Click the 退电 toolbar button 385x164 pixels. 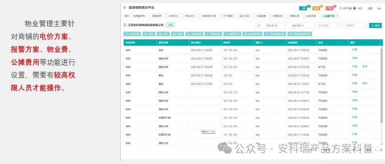pyautogui.click(x=178, y=34)
